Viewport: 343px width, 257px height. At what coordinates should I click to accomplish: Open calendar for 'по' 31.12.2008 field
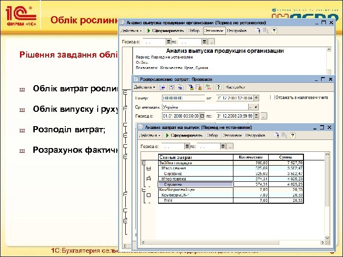point(257,116)
